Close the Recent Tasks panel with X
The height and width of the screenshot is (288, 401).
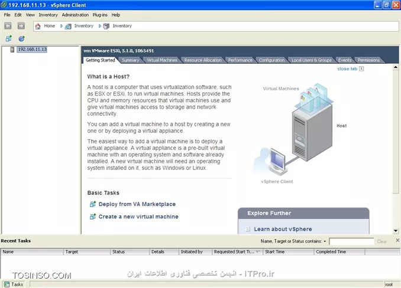pos(397,240)
